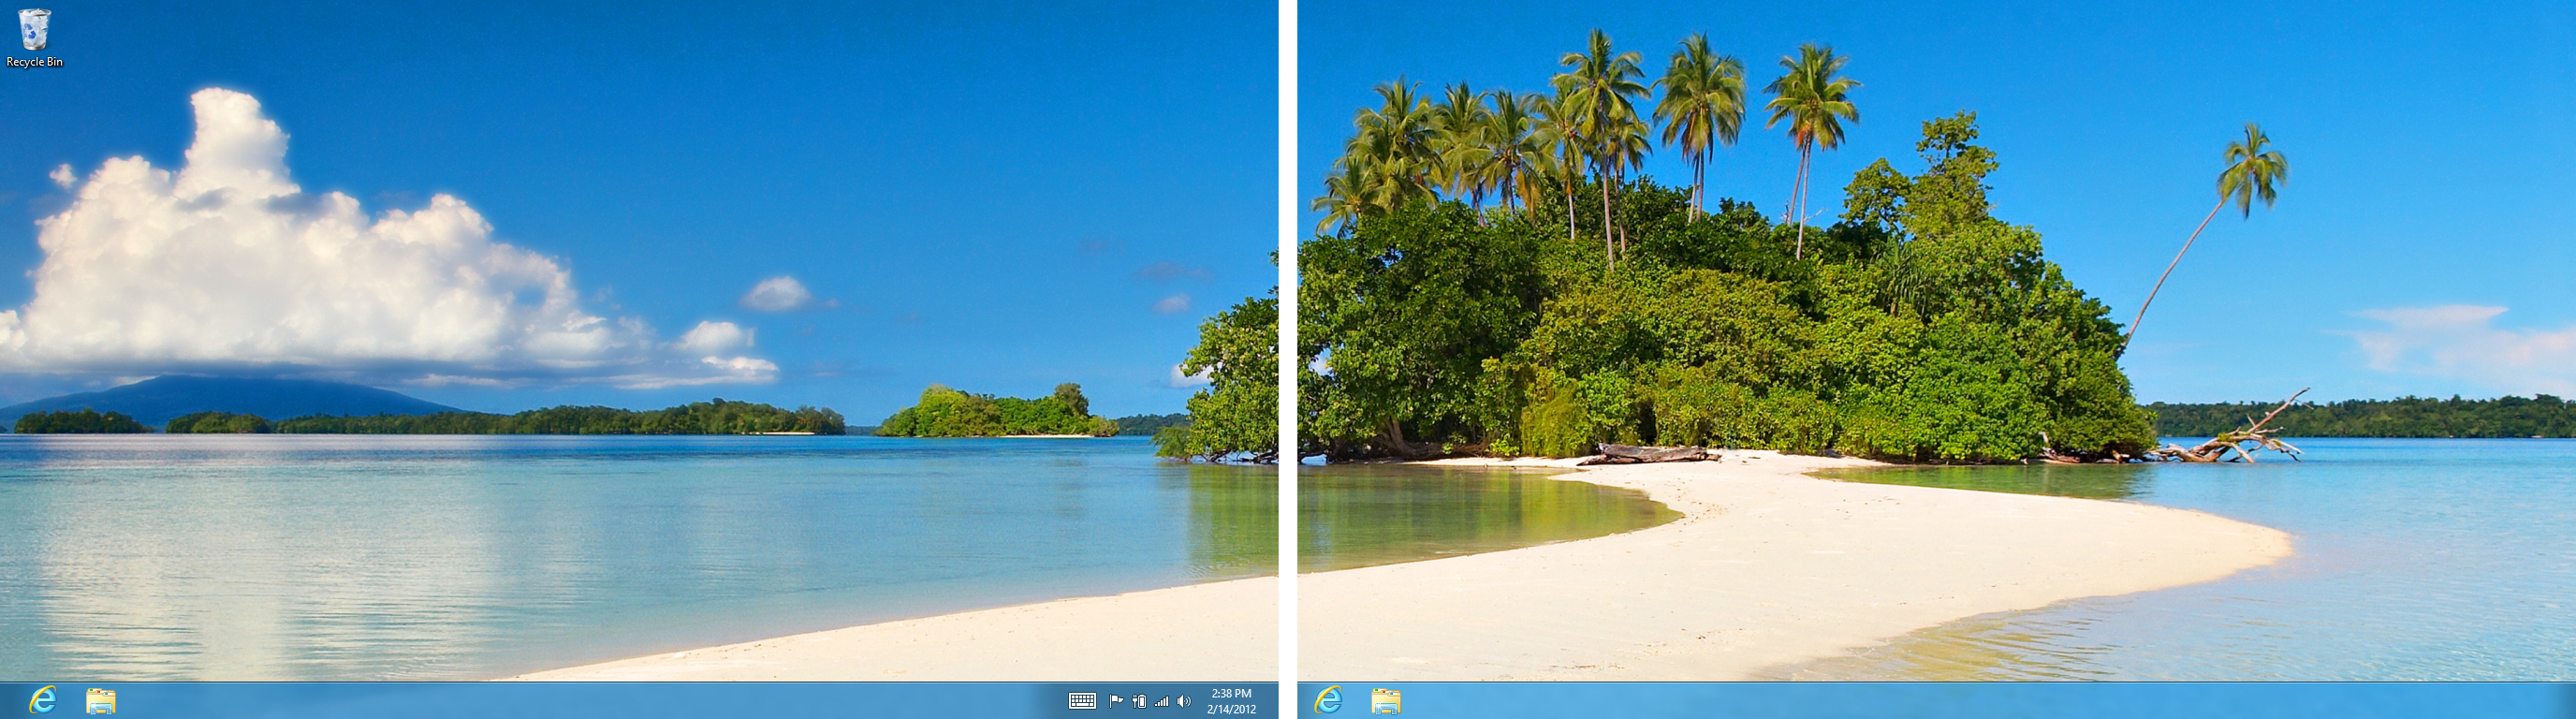Image resolution: width=2576 pixels, height=719 pixels.
Task: Open the network signal bars icon
Action: (x=1161, y=701)
